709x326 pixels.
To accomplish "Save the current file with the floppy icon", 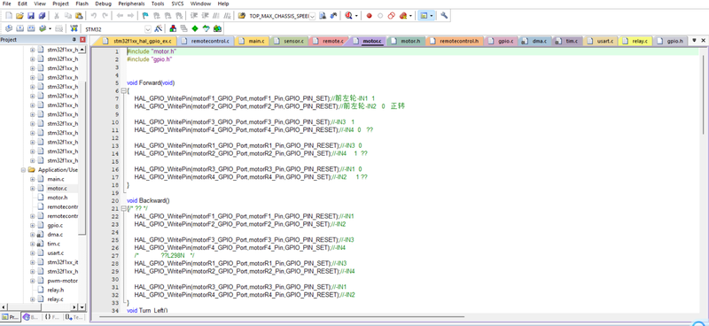I will pos(31,15).
